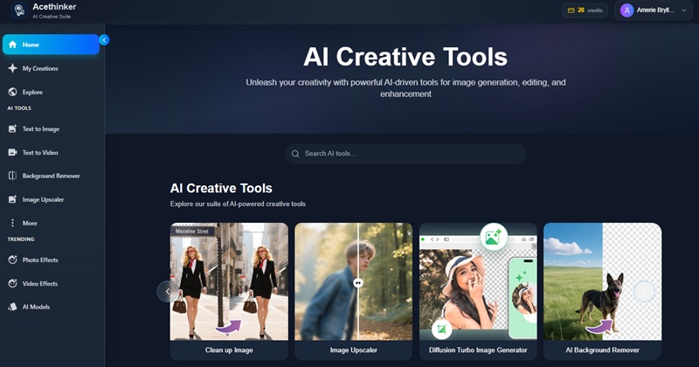Collapse the sidebar with the arrow toggle
The height and width of the screenshot is (367, 699).
104,39
